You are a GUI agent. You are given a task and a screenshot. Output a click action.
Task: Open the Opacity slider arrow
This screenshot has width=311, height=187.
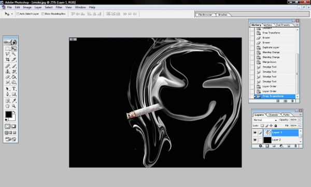pyautogui.click(x=299, y=119)
